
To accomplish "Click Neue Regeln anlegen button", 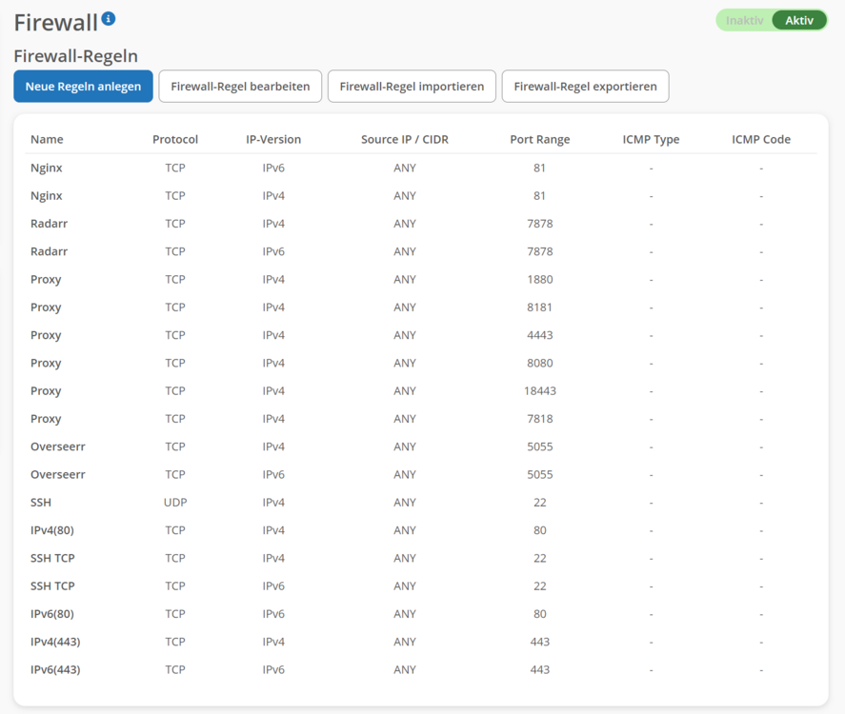I will pyautogui.click(x=83, y=86).
